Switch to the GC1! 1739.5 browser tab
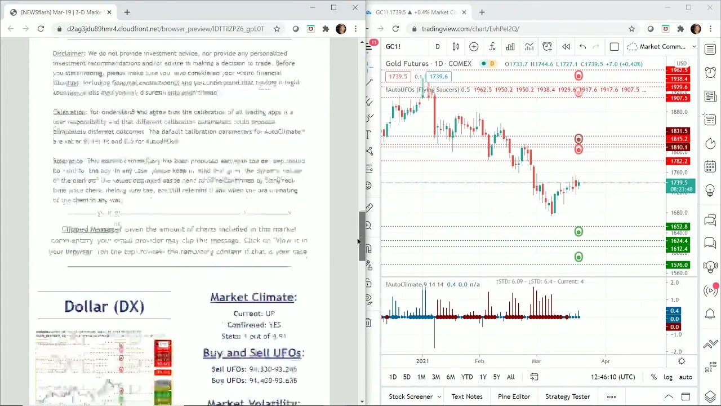The width and height of the screenshot is (721, 406). pos(420,12)
